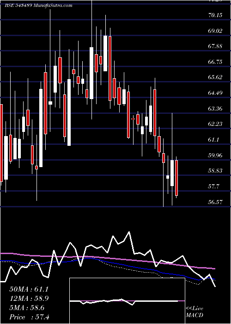The width and height of the screenshot is (231, 324).
Task: Click the 70.15 price axis label
Action: [215, 15]
